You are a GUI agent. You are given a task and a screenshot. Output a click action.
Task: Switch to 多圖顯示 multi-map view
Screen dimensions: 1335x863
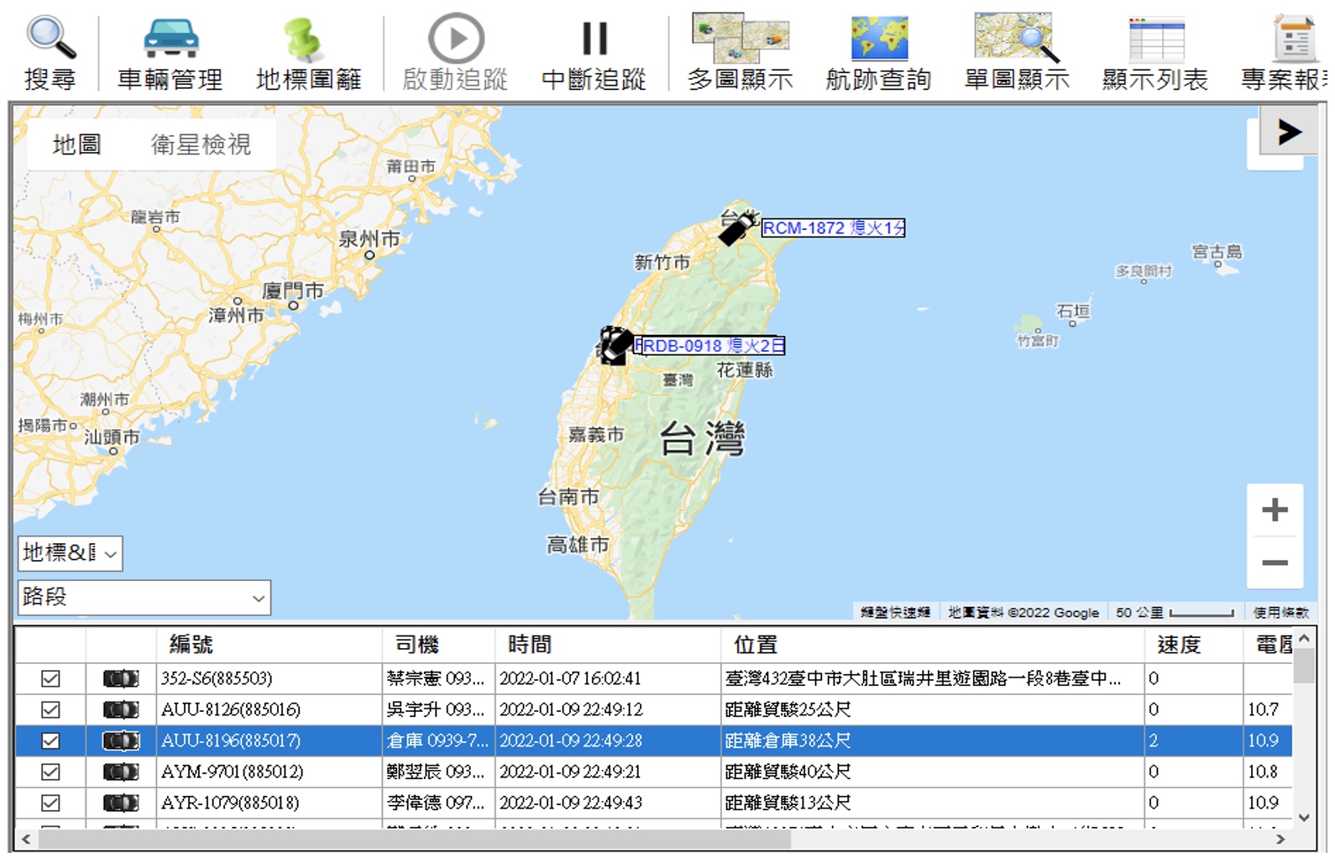point(740,53)
